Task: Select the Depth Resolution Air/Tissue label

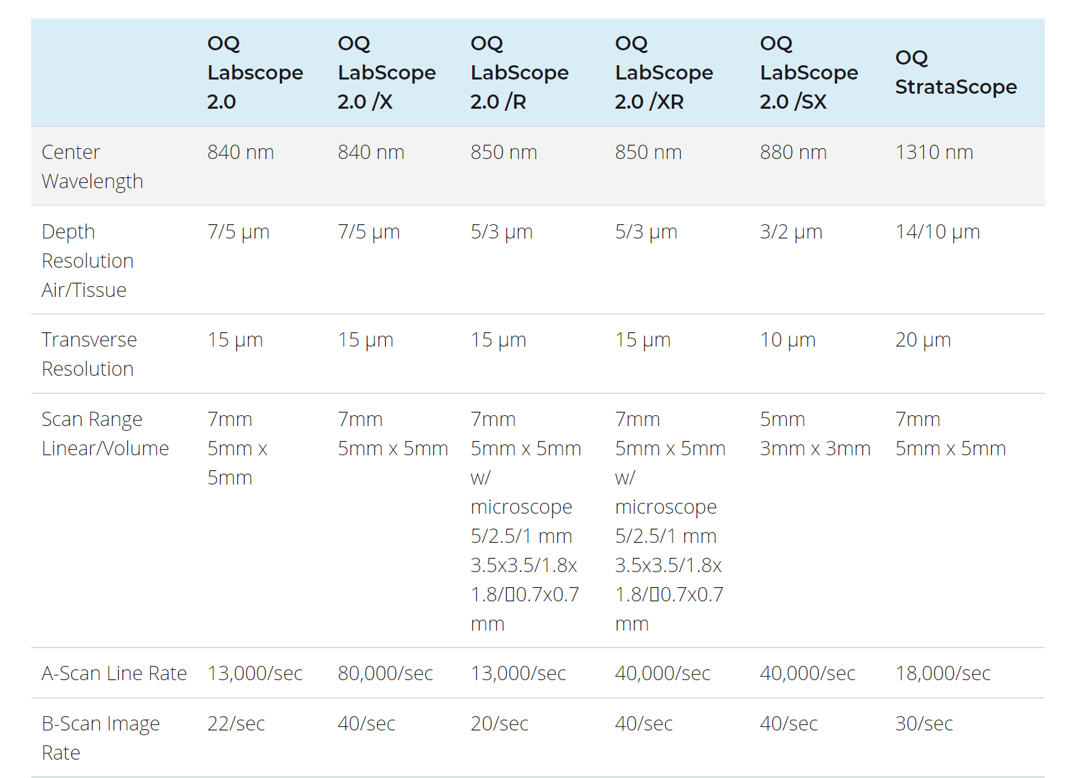Action: point(88,261)
